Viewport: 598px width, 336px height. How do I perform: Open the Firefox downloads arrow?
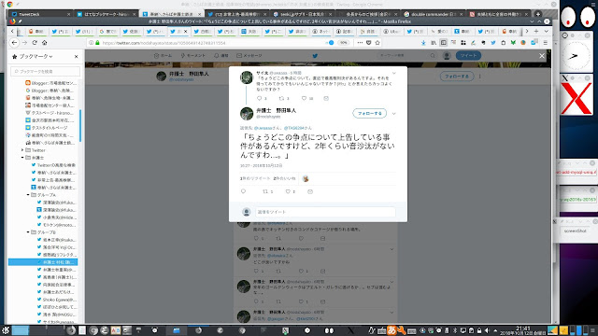pos(423,43)
